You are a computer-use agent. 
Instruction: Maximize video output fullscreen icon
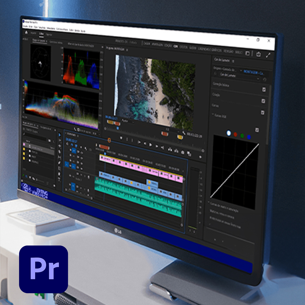click(x=268, y=55)
